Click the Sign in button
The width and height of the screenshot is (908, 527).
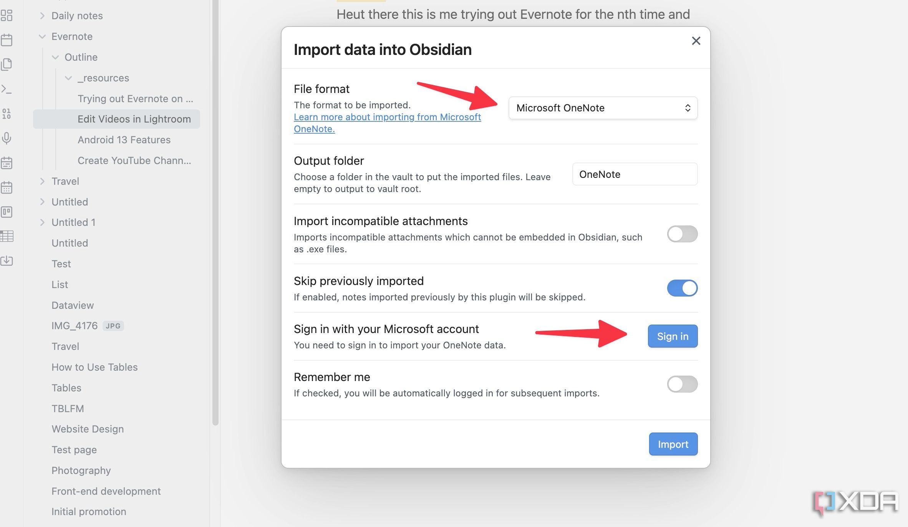pos(673,336)
